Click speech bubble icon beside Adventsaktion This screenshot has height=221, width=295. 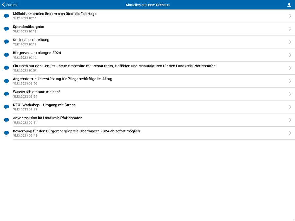pyautogui.click(x=6, y=120)
